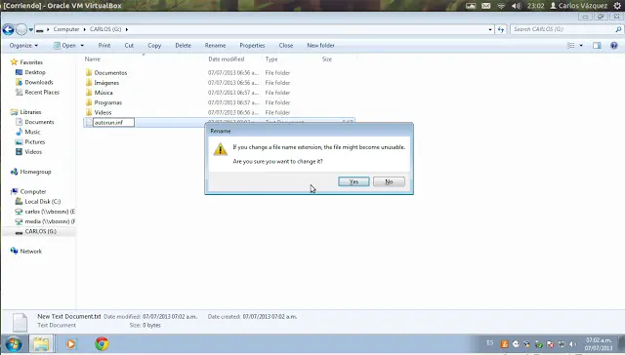The width and height of the screenshot is (625, 355).
Task: Click Yes in the Rename dialog
Action: [354, 181]
